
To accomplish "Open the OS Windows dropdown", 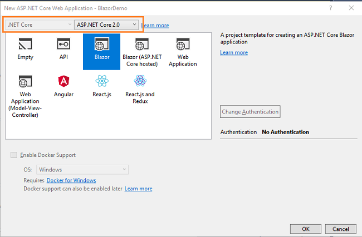I will (x=82, y=170).
